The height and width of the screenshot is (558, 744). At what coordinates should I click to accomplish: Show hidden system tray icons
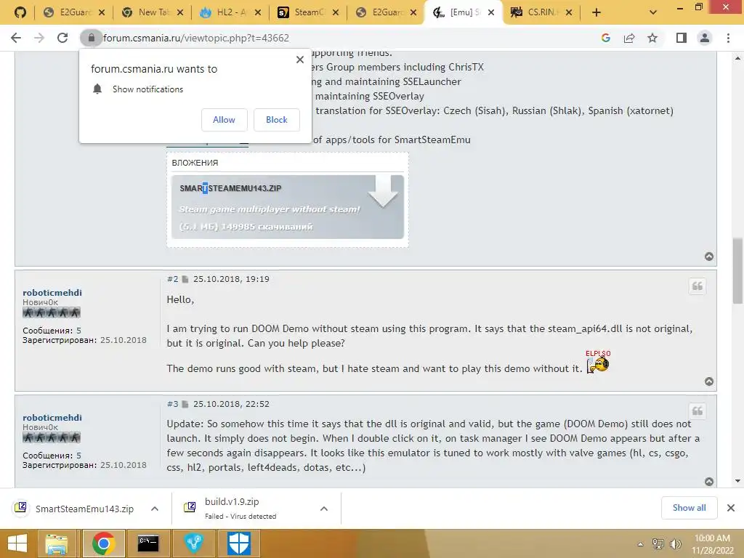(x=640, y=543)
